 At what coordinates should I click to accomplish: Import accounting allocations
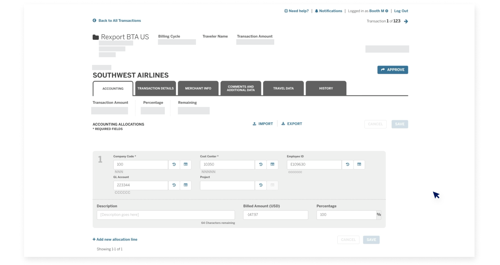point(263,124)
